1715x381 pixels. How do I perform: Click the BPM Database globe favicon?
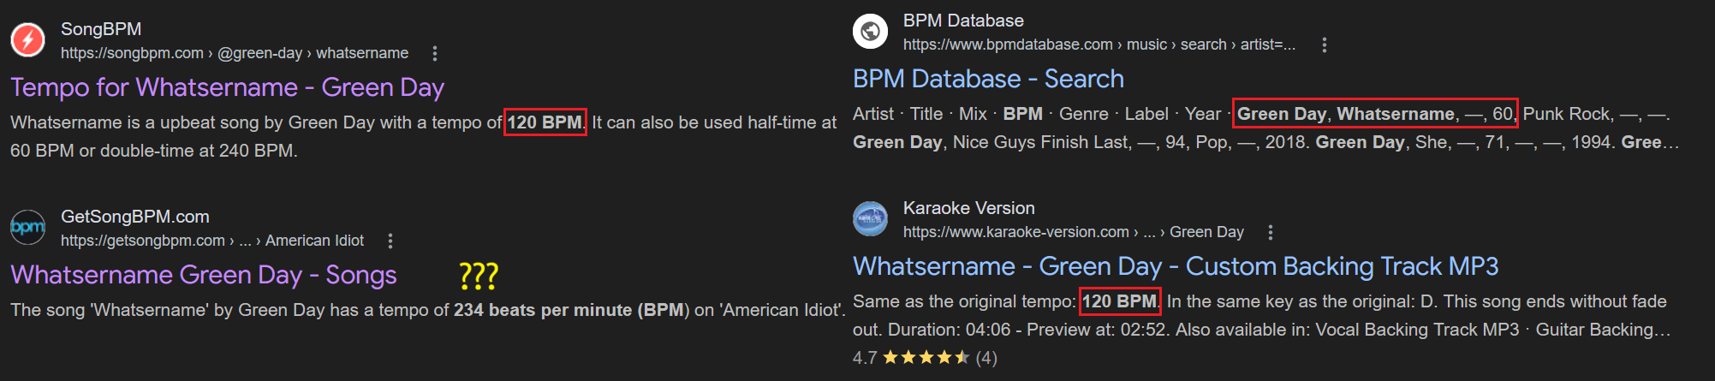[870, 32]
